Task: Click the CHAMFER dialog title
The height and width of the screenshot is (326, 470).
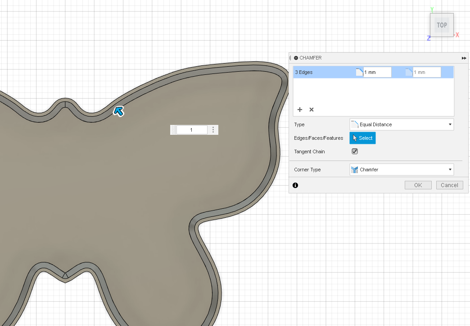Action: tap(311, 58)
